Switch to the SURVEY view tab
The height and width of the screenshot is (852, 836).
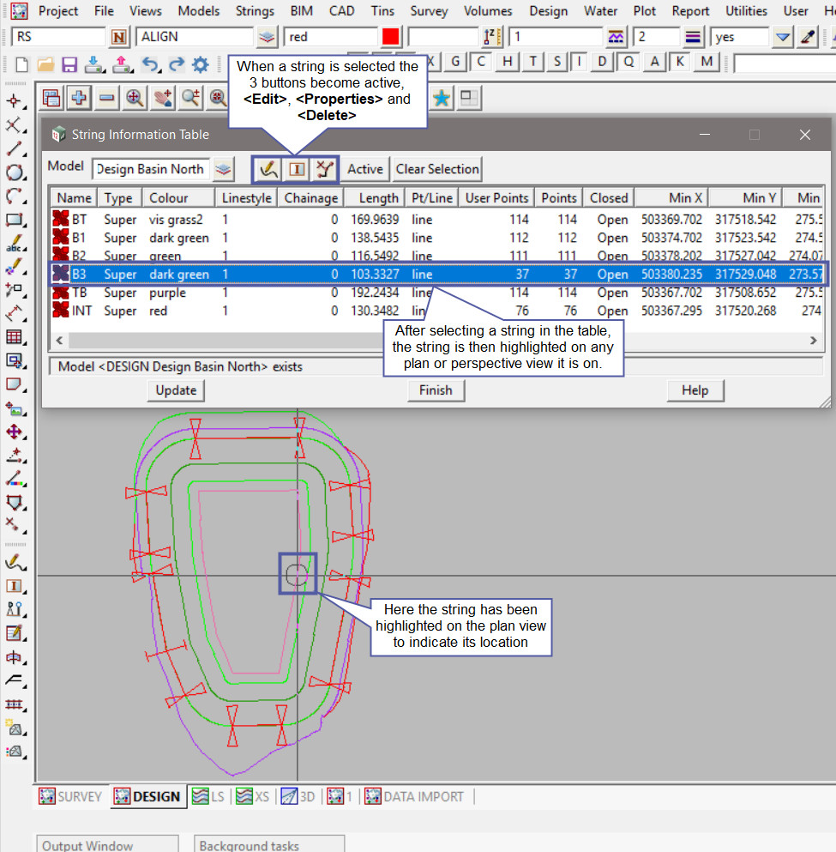(x=72, y=796)
